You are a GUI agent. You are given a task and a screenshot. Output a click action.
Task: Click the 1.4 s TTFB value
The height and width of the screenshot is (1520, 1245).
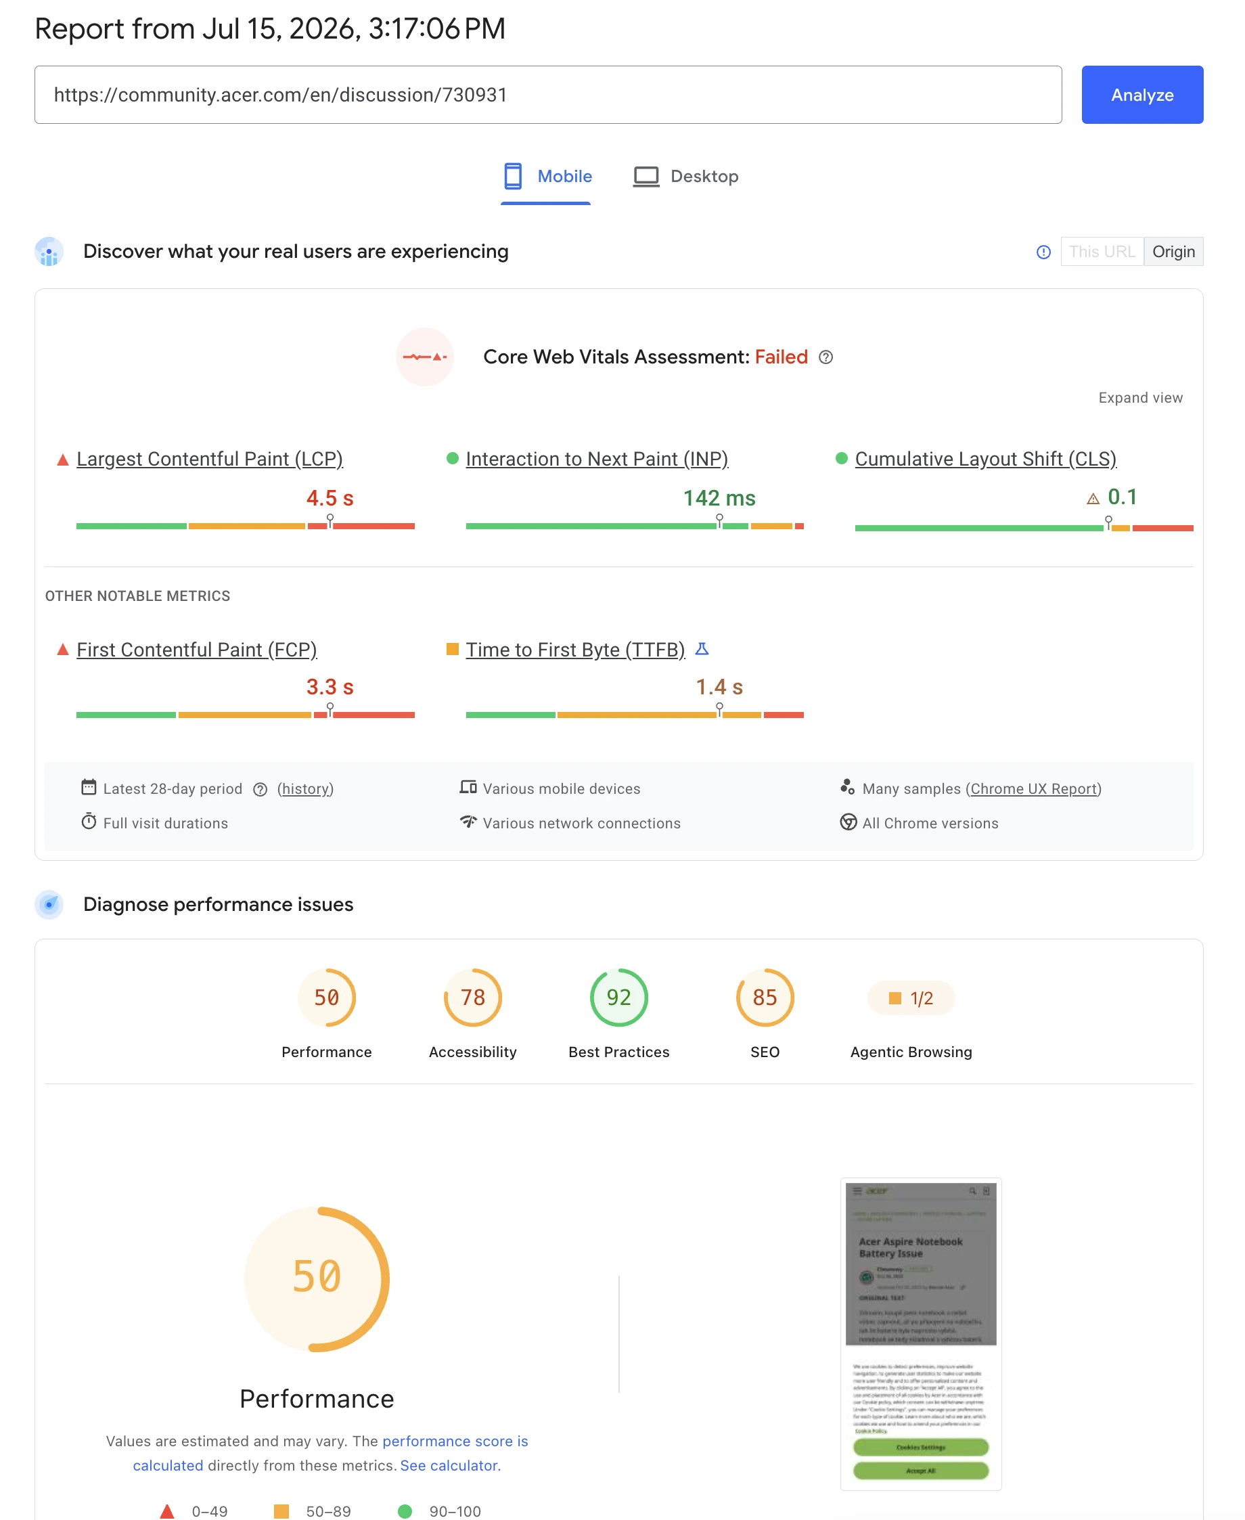[x=719, y=687]
